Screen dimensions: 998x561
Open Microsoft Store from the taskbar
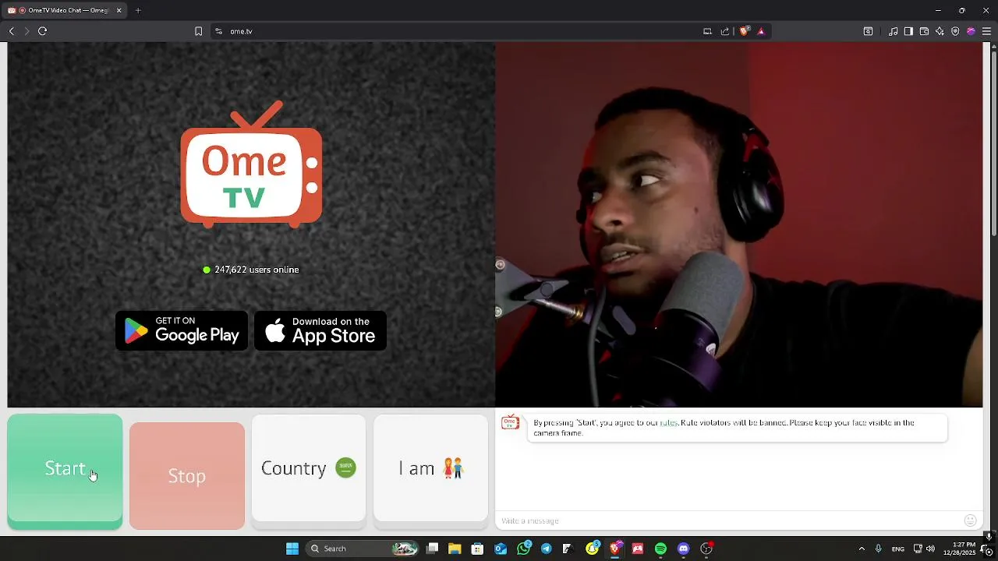coord(477,549)
